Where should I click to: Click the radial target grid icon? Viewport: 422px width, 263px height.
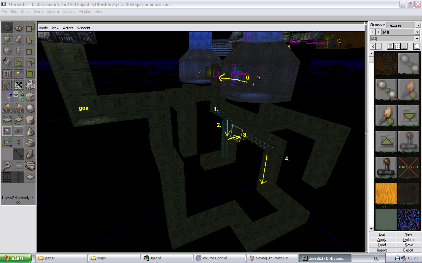18,177
